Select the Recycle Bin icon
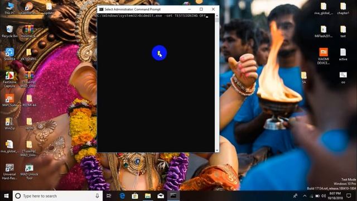357x201 pixels. (x=9, y=31)
